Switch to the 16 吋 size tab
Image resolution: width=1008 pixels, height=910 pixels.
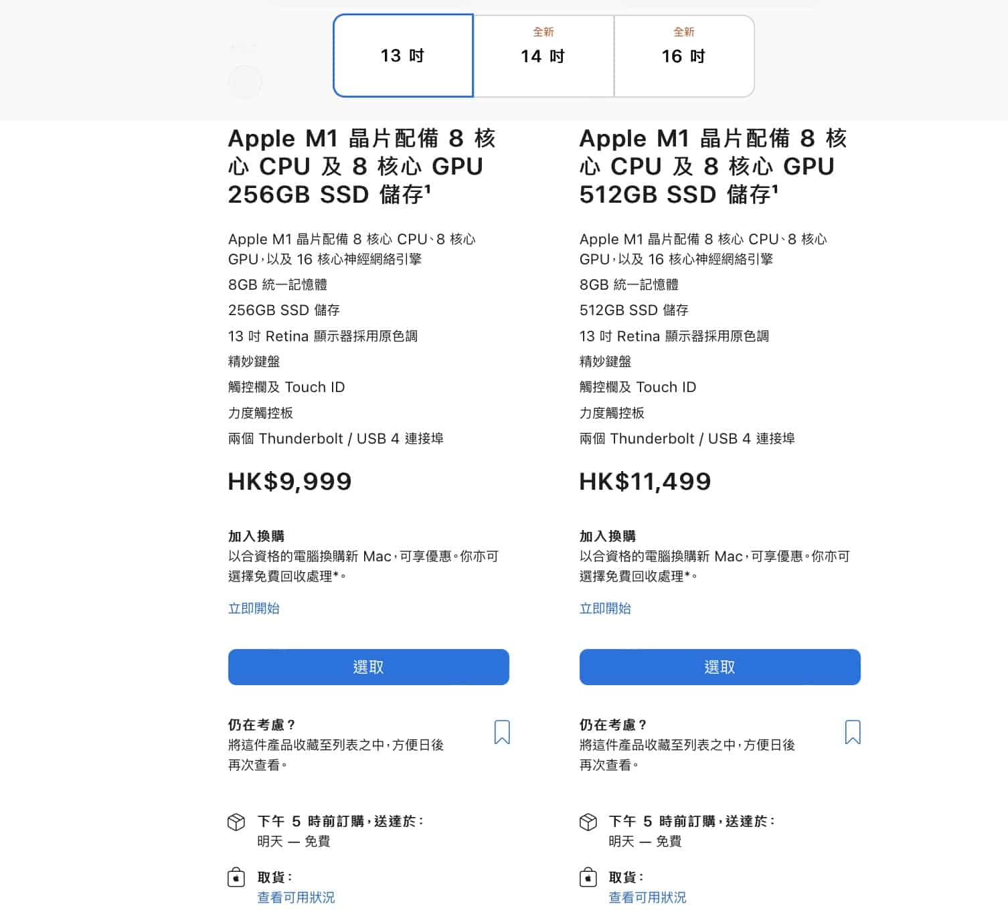tap(684, 56)
